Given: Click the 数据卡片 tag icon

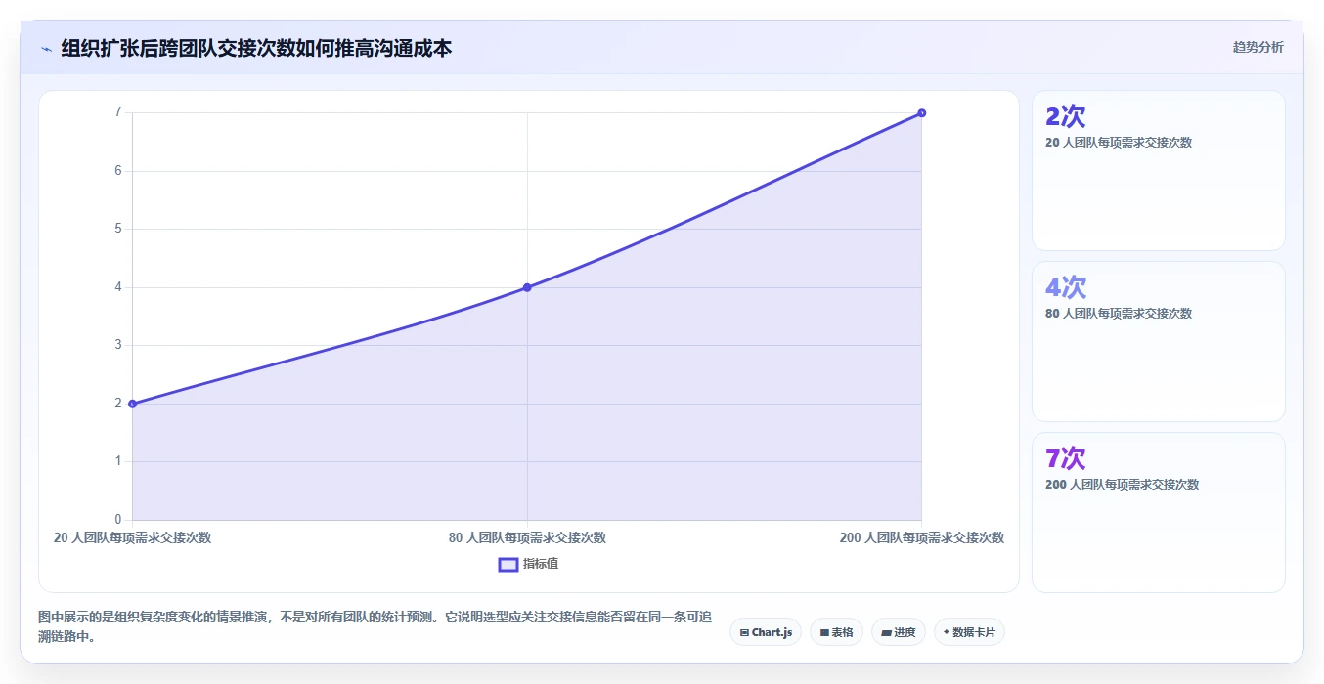Looking at the screenshot, I should pyautogui.click(x=946, y=632).
